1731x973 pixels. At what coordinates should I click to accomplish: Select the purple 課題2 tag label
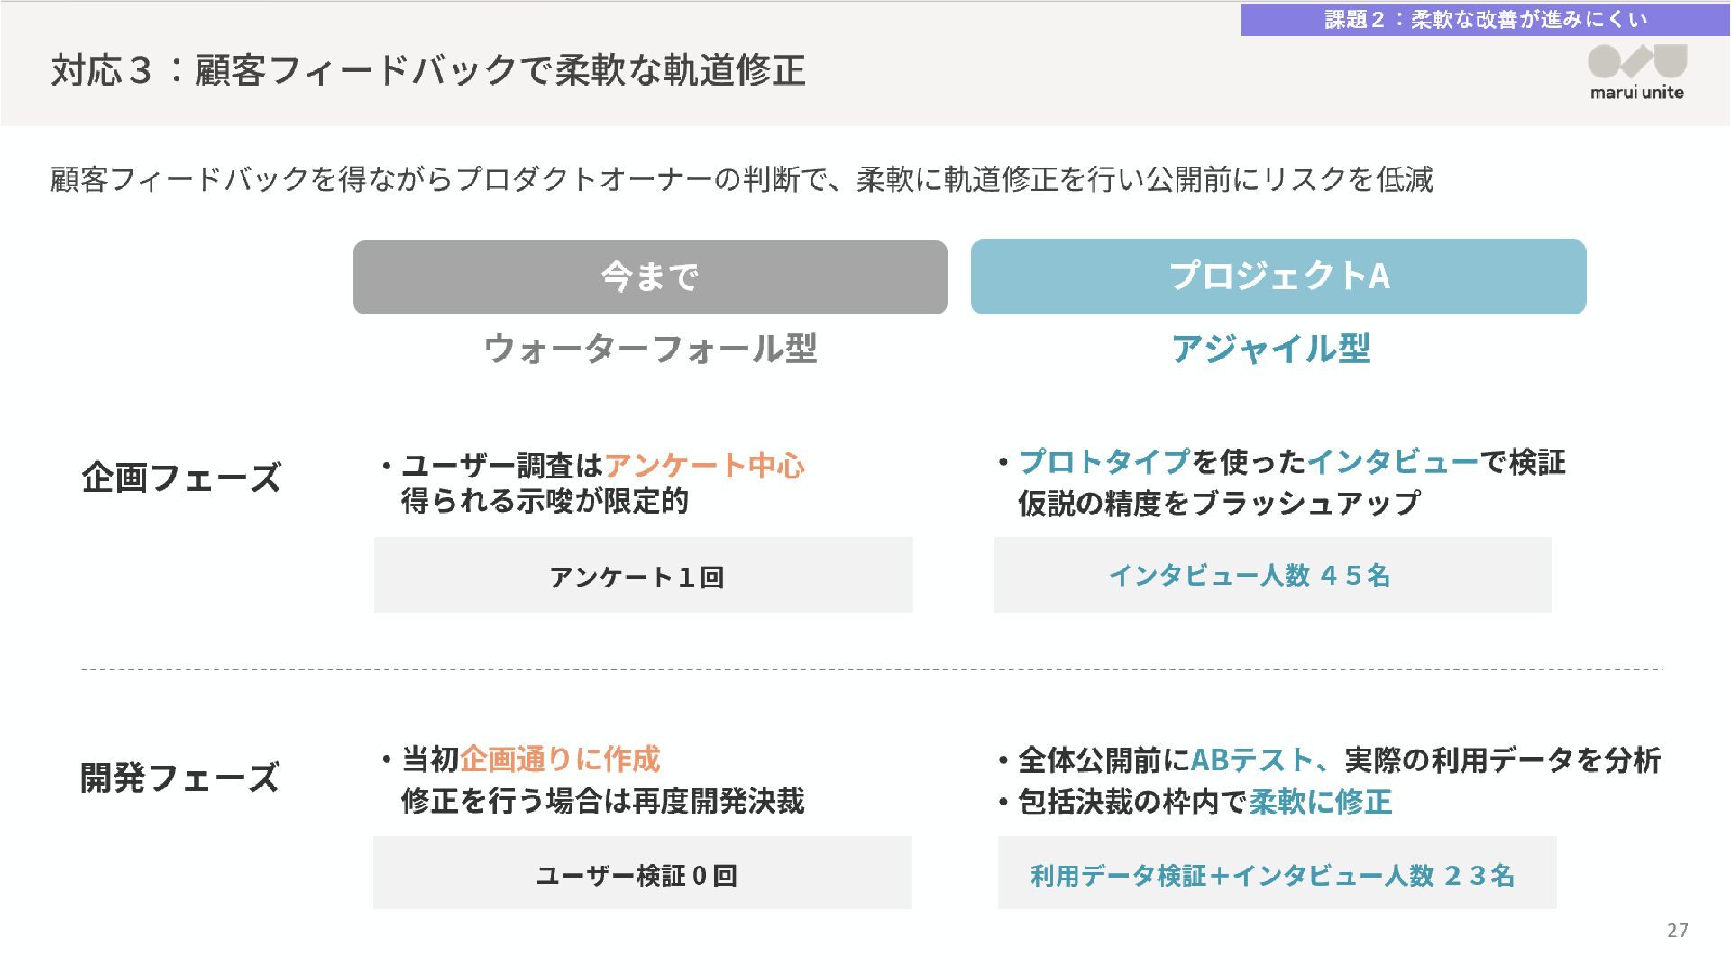pos(1485,20)
